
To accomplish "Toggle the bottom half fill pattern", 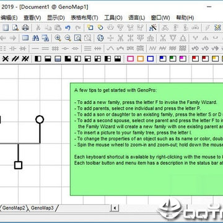I will (48, 59).
